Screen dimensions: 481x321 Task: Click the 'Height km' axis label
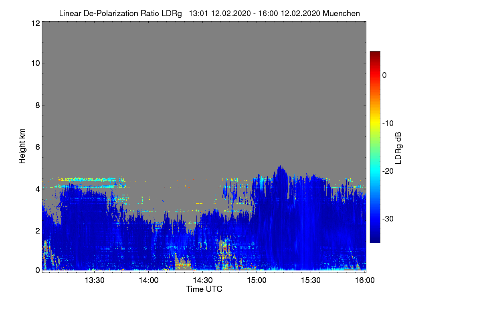tap(22, 146)
